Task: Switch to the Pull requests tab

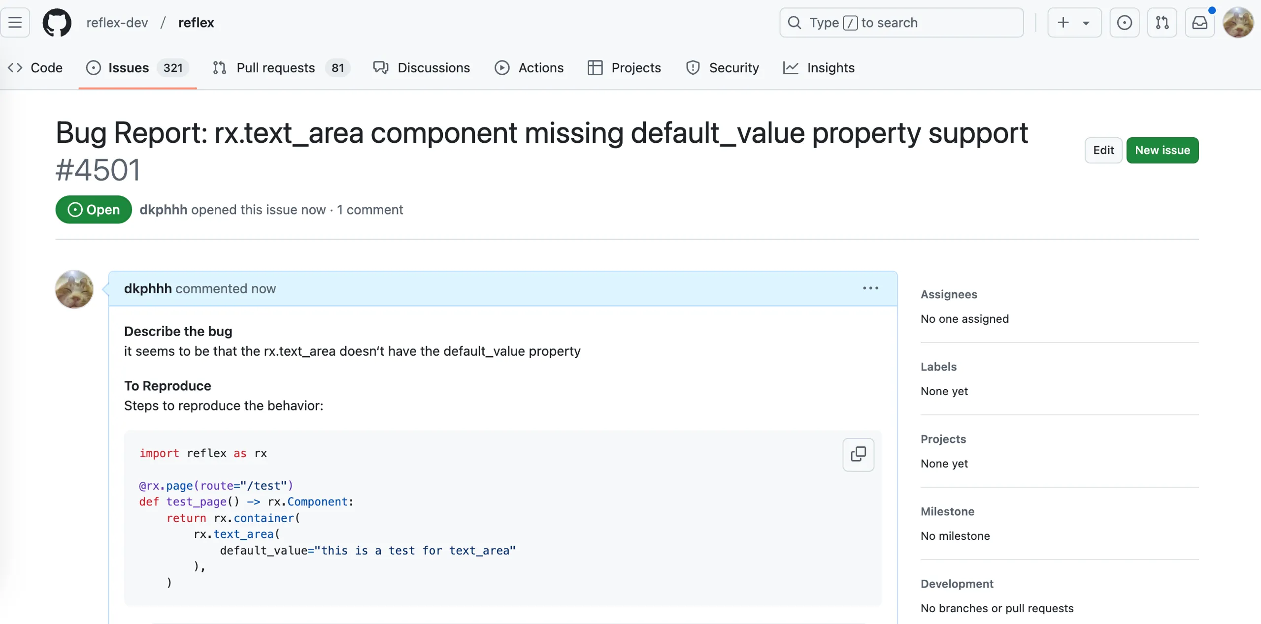Action: [281, 67]
